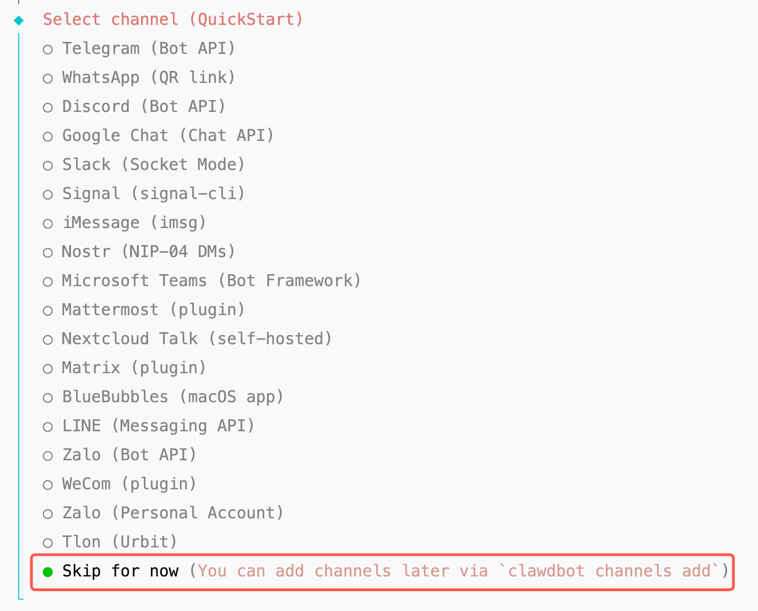Pick Nostr (NIP-04 DMs) option

48,253
